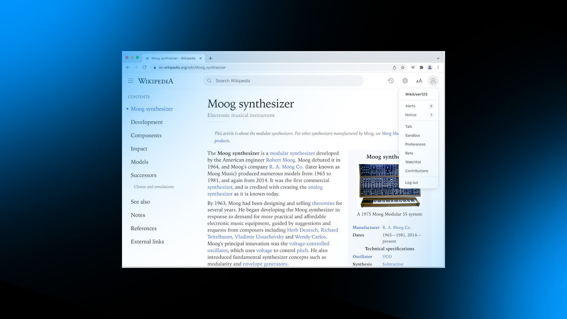Screen dimensions: 567x319
Task: Open the Moog Modular 55 system photo
Action: pyautogui.click(x=389, y=185)
